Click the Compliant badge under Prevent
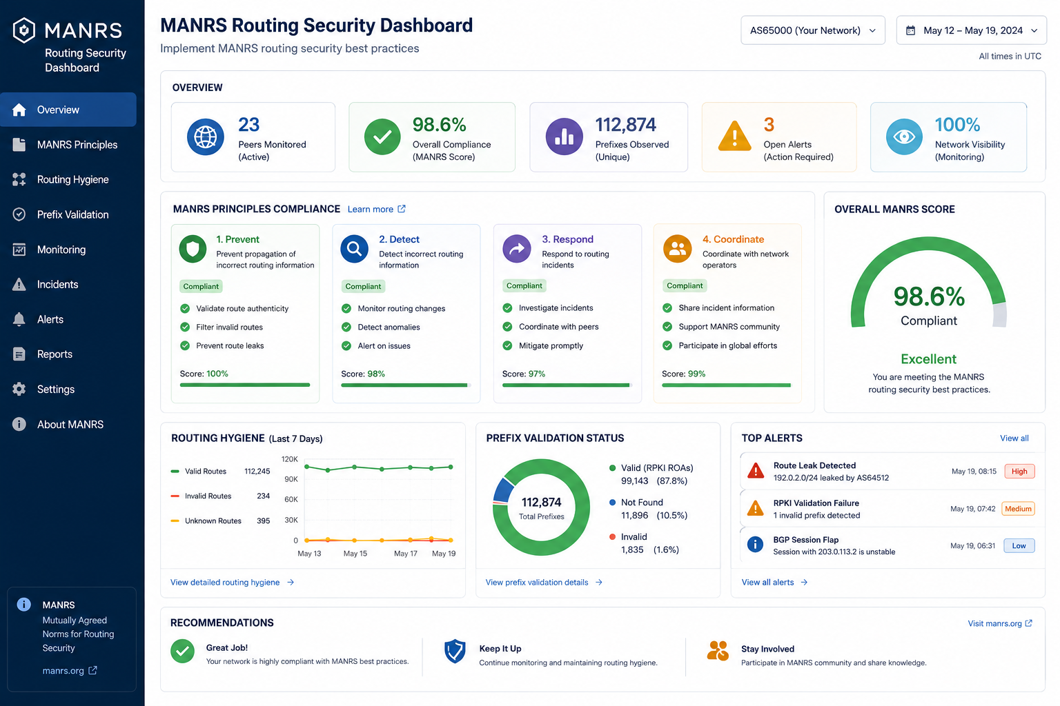 (x=201, y=286)
